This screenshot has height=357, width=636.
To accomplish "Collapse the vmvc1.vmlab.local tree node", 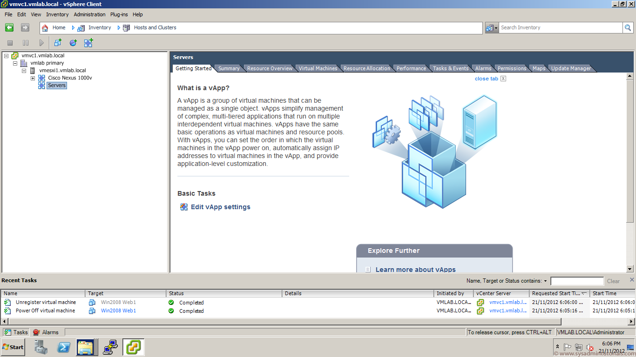I will coord(6,56).
